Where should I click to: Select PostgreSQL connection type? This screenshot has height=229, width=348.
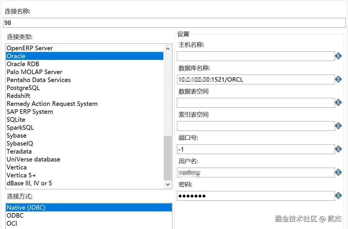point(85,88)
